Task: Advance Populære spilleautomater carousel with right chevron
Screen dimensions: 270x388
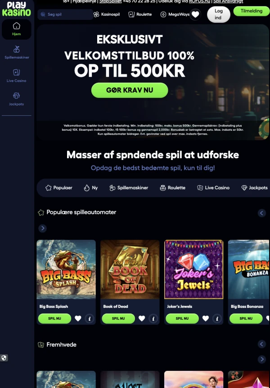Action: point(42,228)
